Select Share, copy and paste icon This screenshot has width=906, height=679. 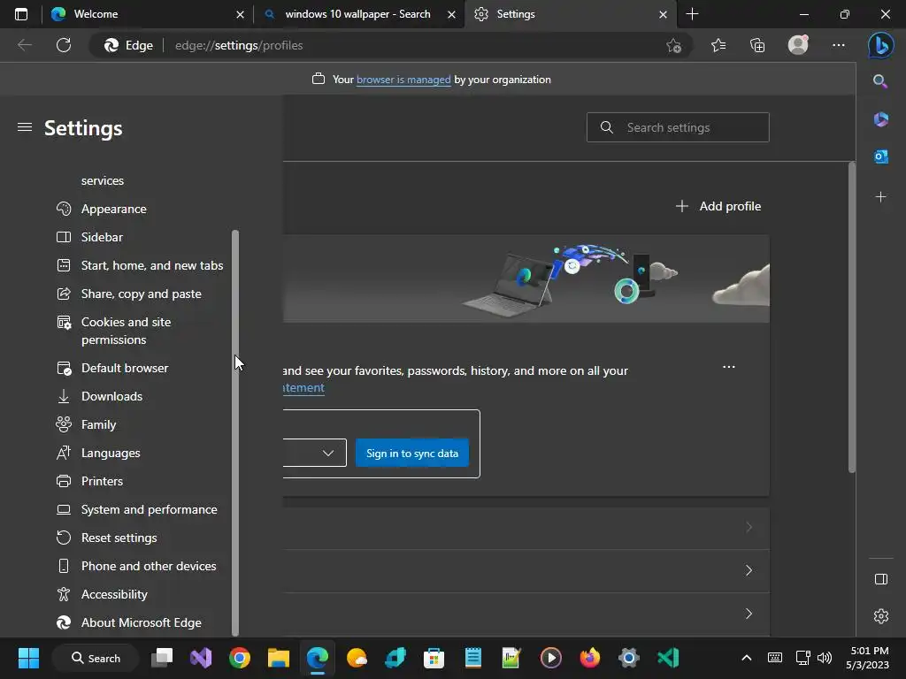[x=64, y=294]
